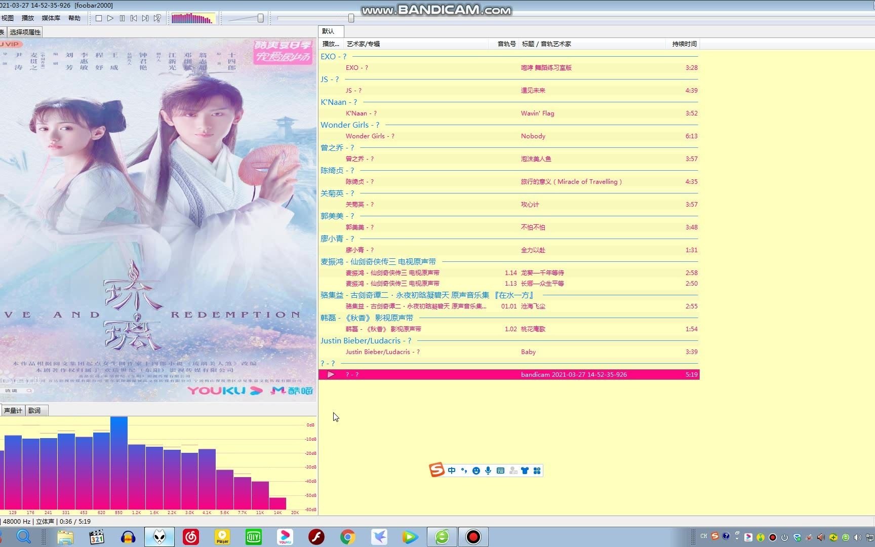The height and width of the screenshot is (547, 875).
Task: Click the Stop playback button
Action: click(x=99, y=18)
